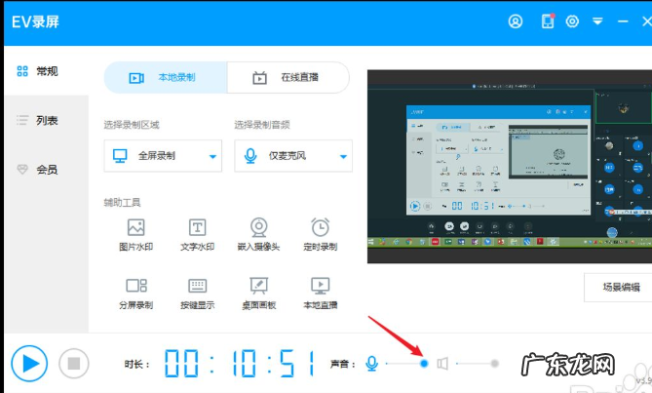Open the user account icon
The image size is (652, 393).
[516, 21]
